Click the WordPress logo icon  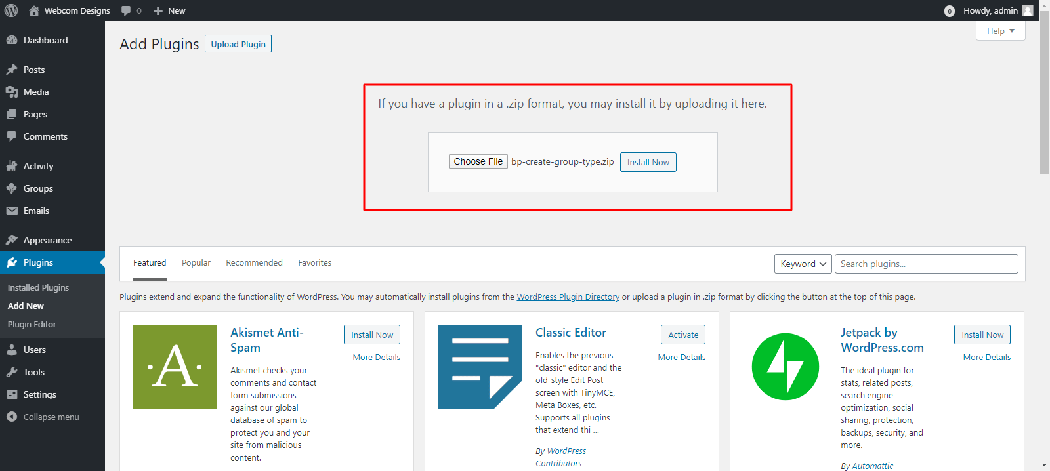[x=11, y=10]
